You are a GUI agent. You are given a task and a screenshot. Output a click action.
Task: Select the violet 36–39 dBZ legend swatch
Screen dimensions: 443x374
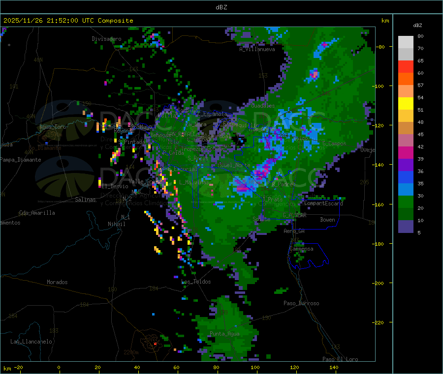pos(406,165)
